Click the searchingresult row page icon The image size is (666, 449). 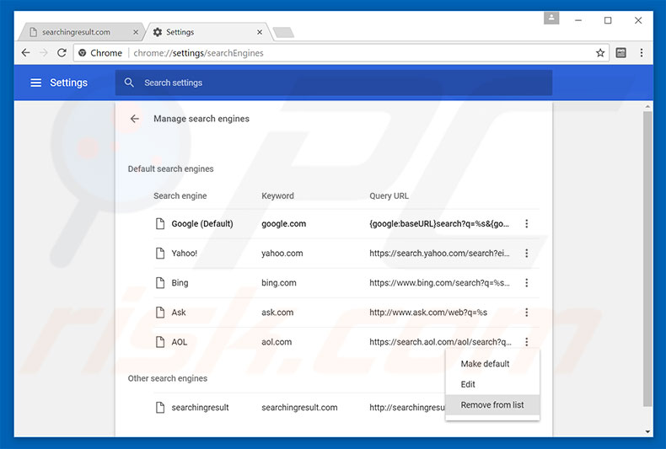coord(160,408)
